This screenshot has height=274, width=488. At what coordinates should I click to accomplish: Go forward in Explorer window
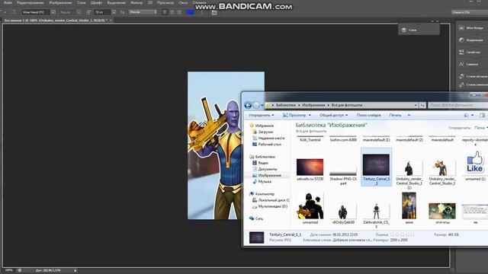256,105
